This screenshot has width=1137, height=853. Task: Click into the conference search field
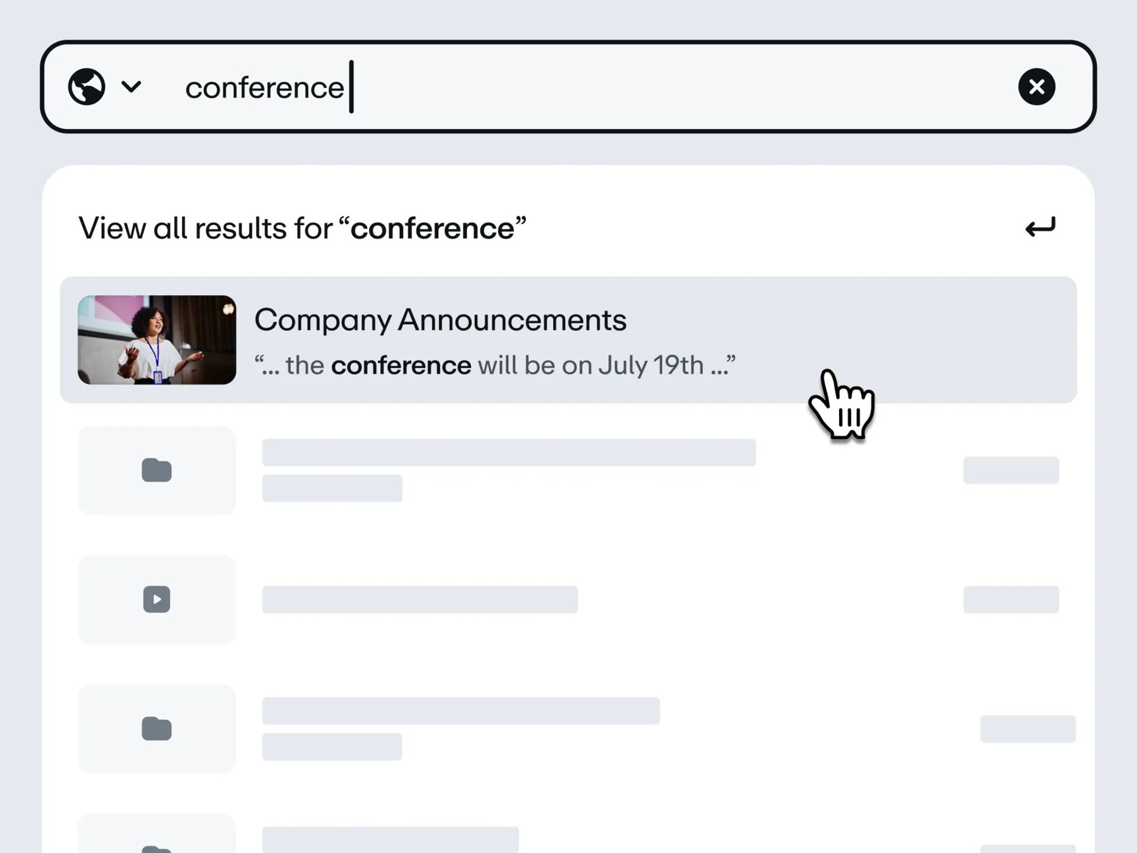tap(568, 87)
